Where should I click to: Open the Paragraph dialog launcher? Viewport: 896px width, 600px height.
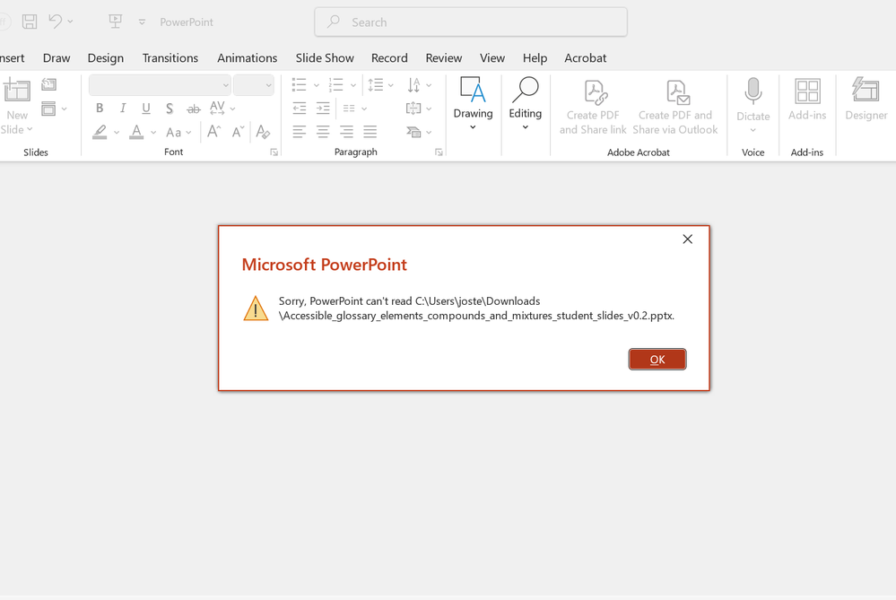tap(439, 152)
